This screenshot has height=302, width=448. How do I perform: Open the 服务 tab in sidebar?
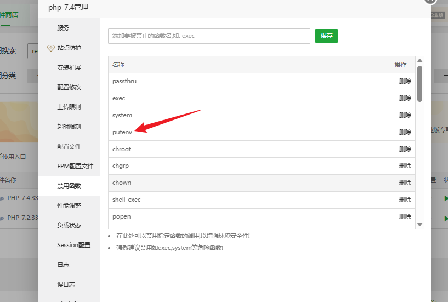(x=63, y=28)
